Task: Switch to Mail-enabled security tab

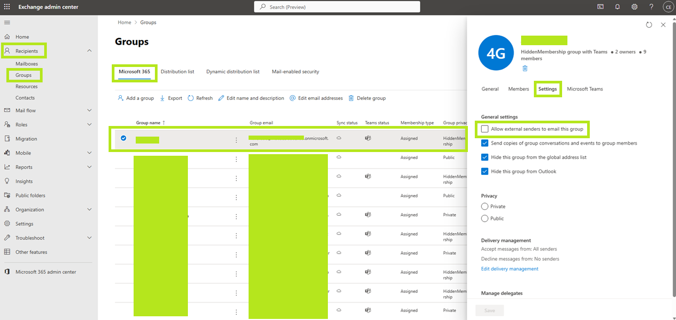Action: click(x=295, y=72)
